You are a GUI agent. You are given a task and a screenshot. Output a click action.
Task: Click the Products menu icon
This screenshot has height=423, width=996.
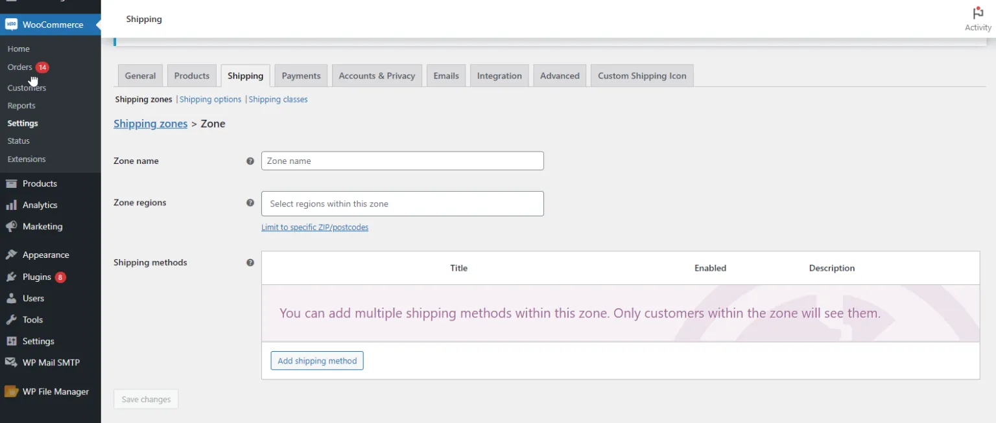point(11,183)
